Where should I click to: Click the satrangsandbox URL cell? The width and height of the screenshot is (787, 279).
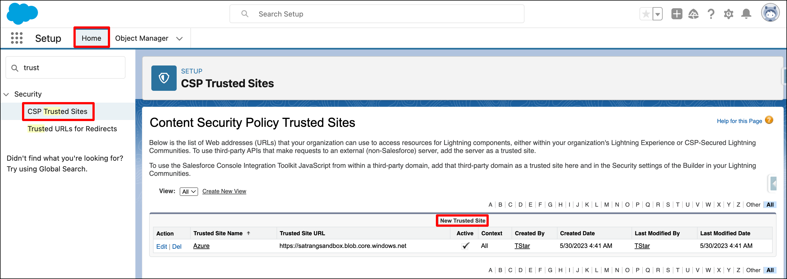point(343,246)
